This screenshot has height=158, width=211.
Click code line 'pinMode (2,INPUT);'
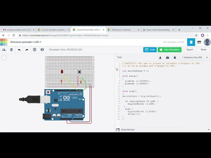pyautogui.click(x=137, y=84)
